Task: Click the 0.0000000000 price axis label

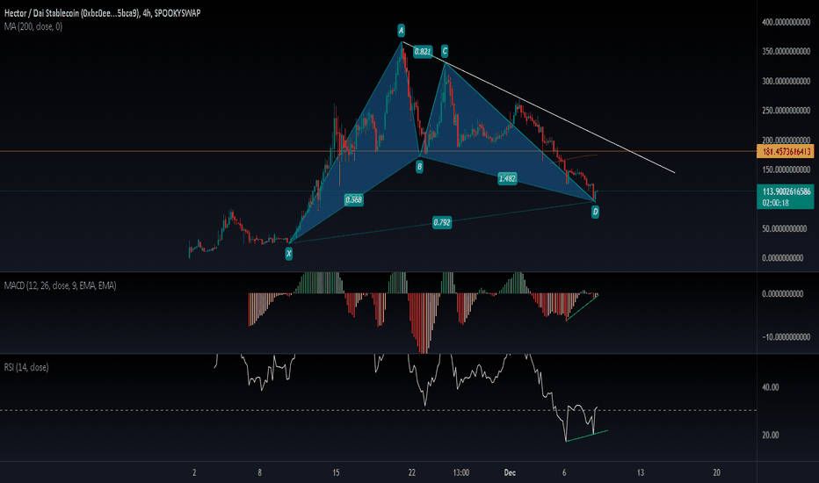Action: pyautogui.click(x=782, y=258)
